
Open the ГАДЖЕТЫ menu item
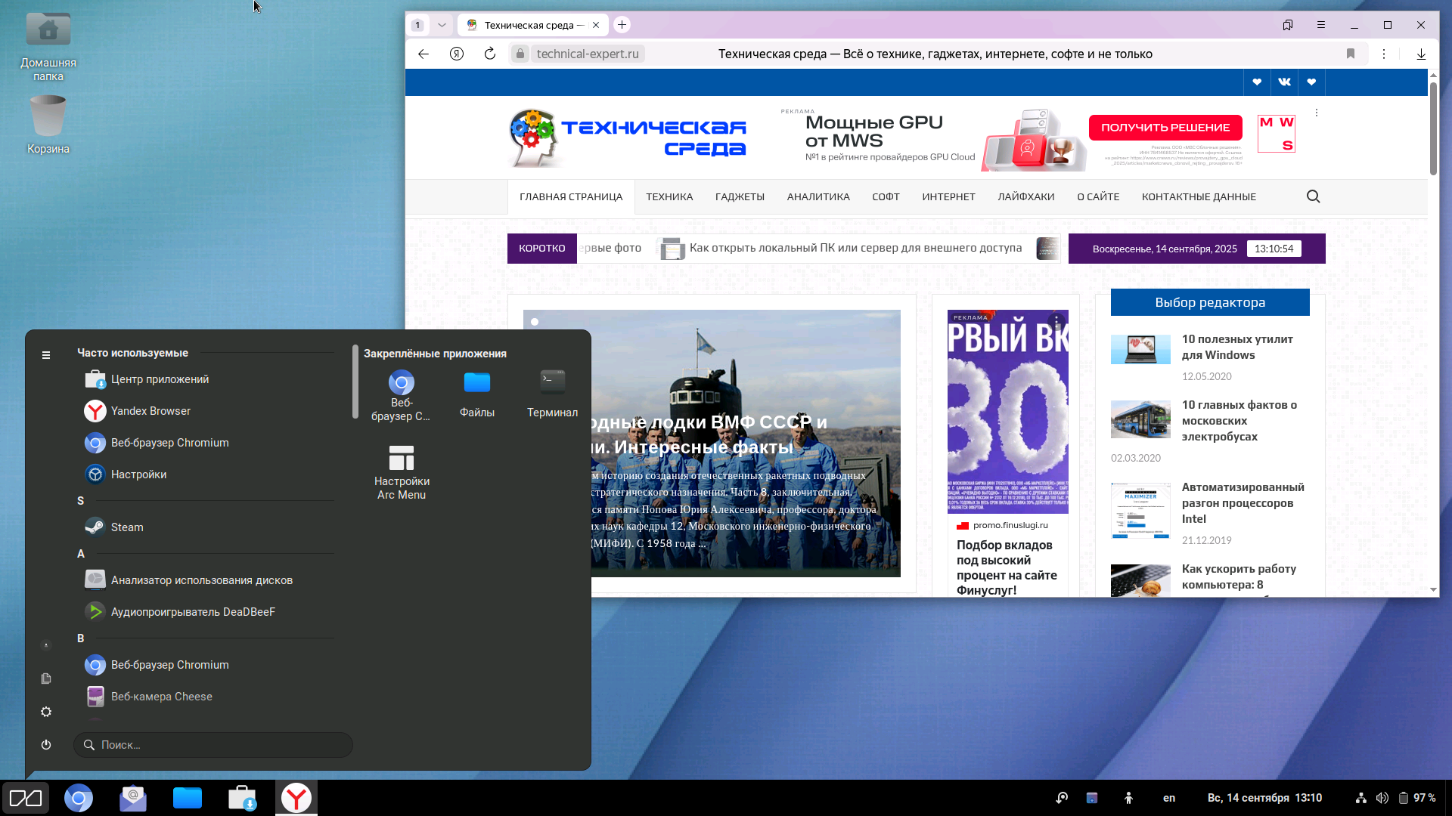click(740, 196)
